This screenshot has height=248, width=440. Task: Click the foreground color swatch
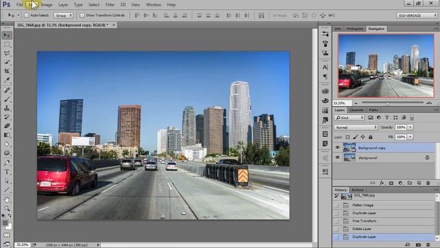coord(5,223)
